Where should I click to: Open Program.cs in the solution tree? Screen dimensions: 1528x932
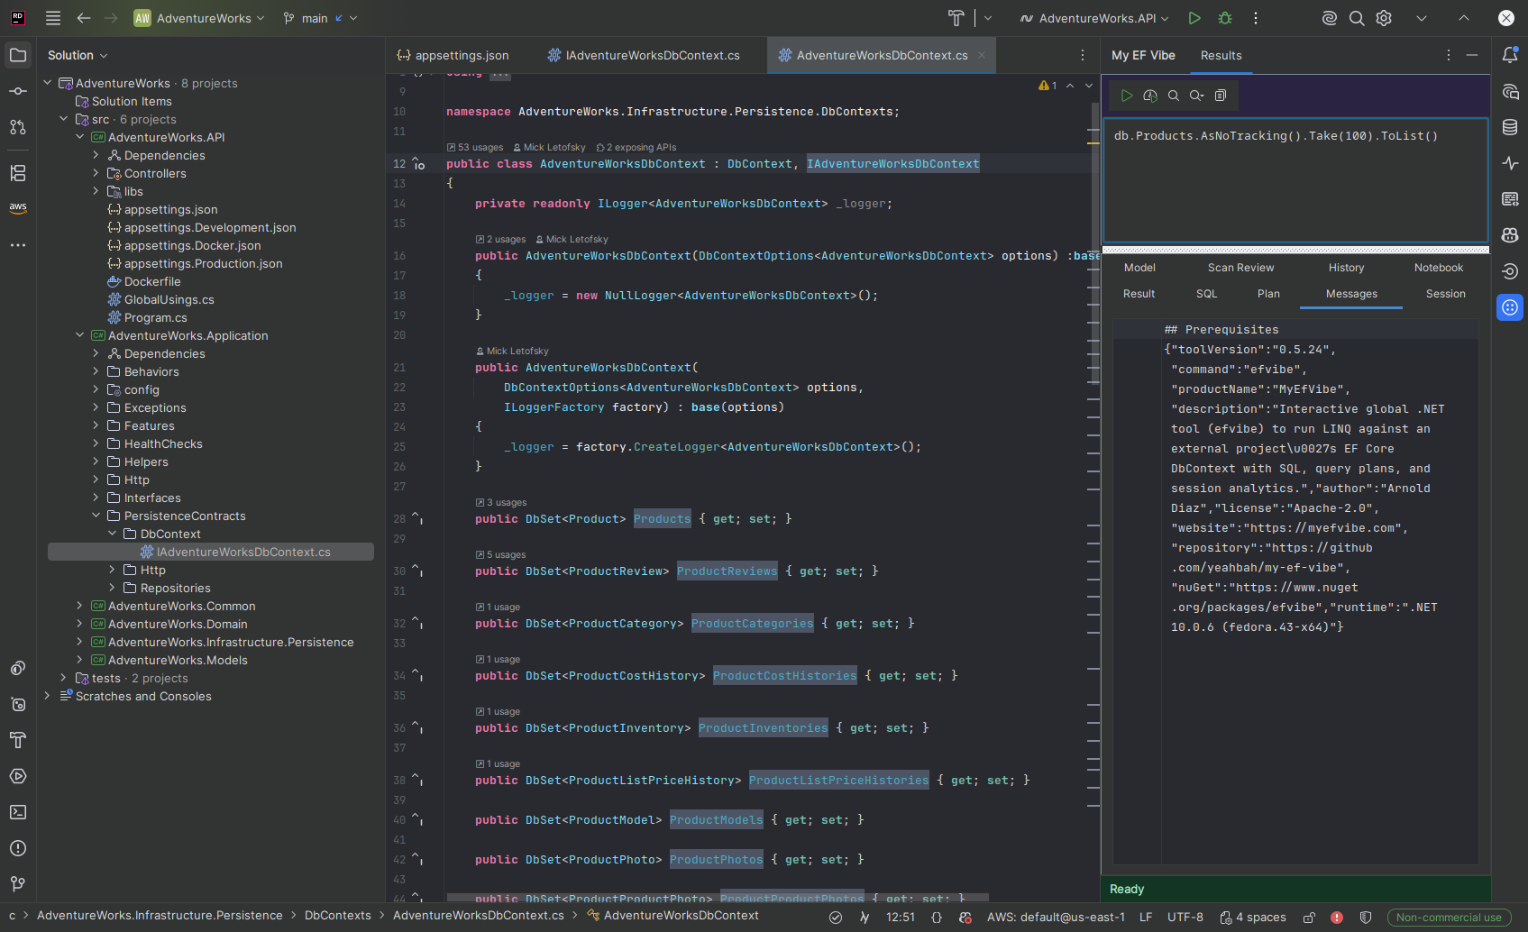click(155, 317)
